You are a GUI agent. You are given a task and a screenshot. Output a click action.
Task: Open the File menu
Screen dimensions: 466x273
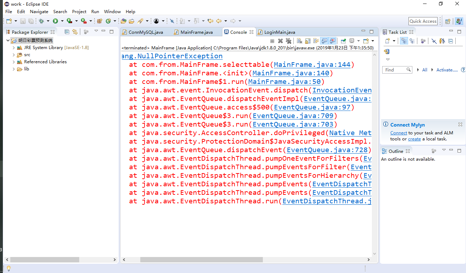(9, 11)
